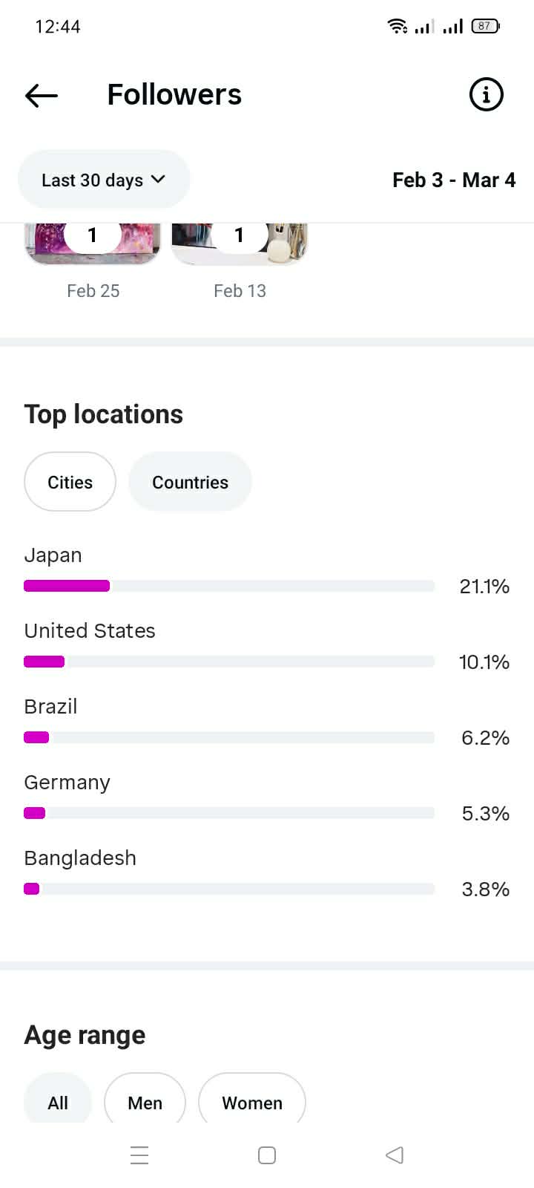This screenshot has width=534, height=1188.
Task: Select the Countries filter chip
Action: [x=190, y=482]
